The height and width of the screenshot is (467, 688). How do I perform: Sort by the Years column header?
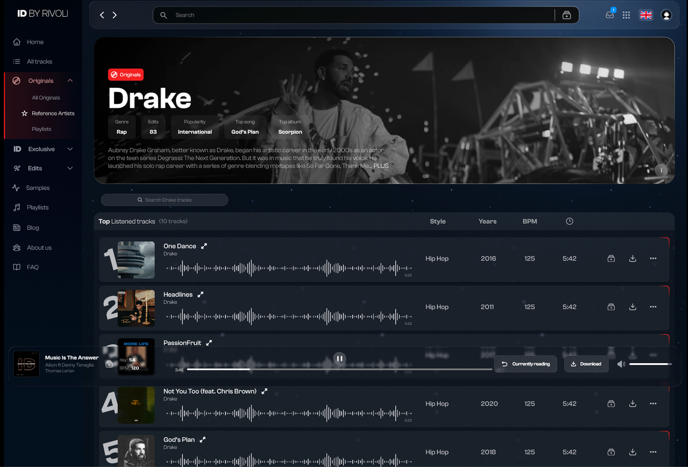pyautogui.click(x=487, y=221)
